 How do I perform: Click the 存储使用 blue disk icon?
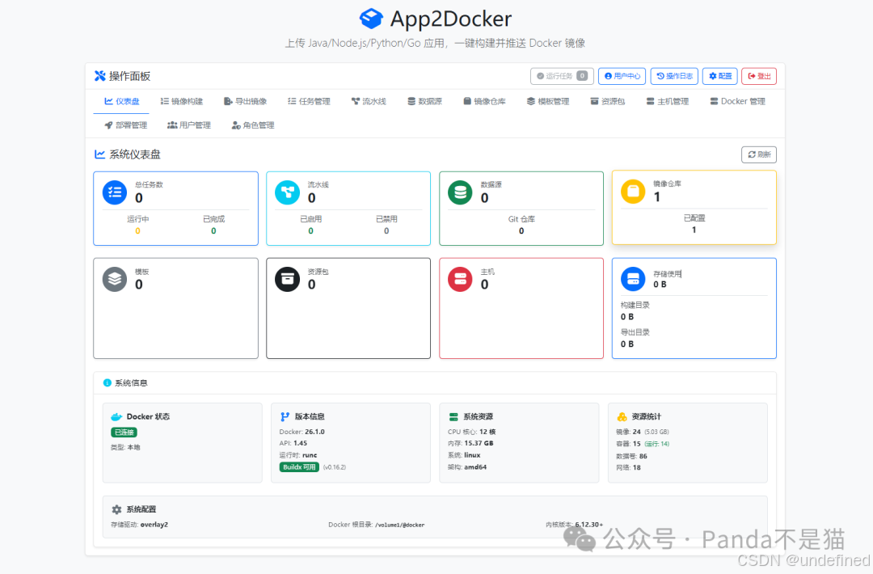pos(633,279)
